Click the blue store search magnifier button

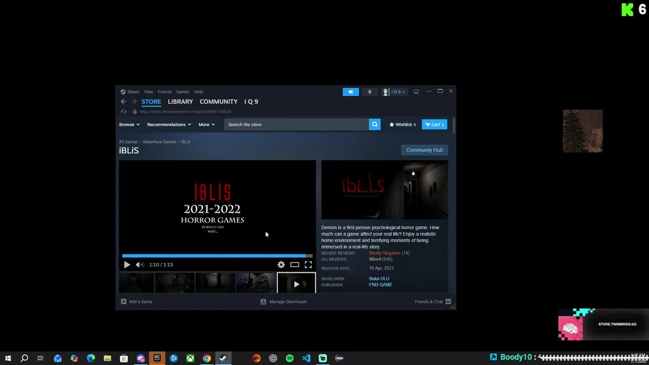point(375,124)
